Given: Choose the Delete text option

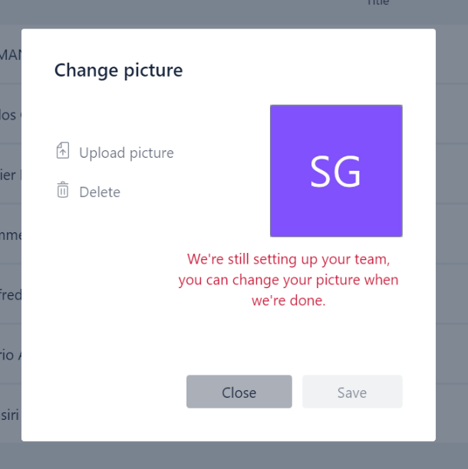Looking at the screenshot, I should point(100,192).
